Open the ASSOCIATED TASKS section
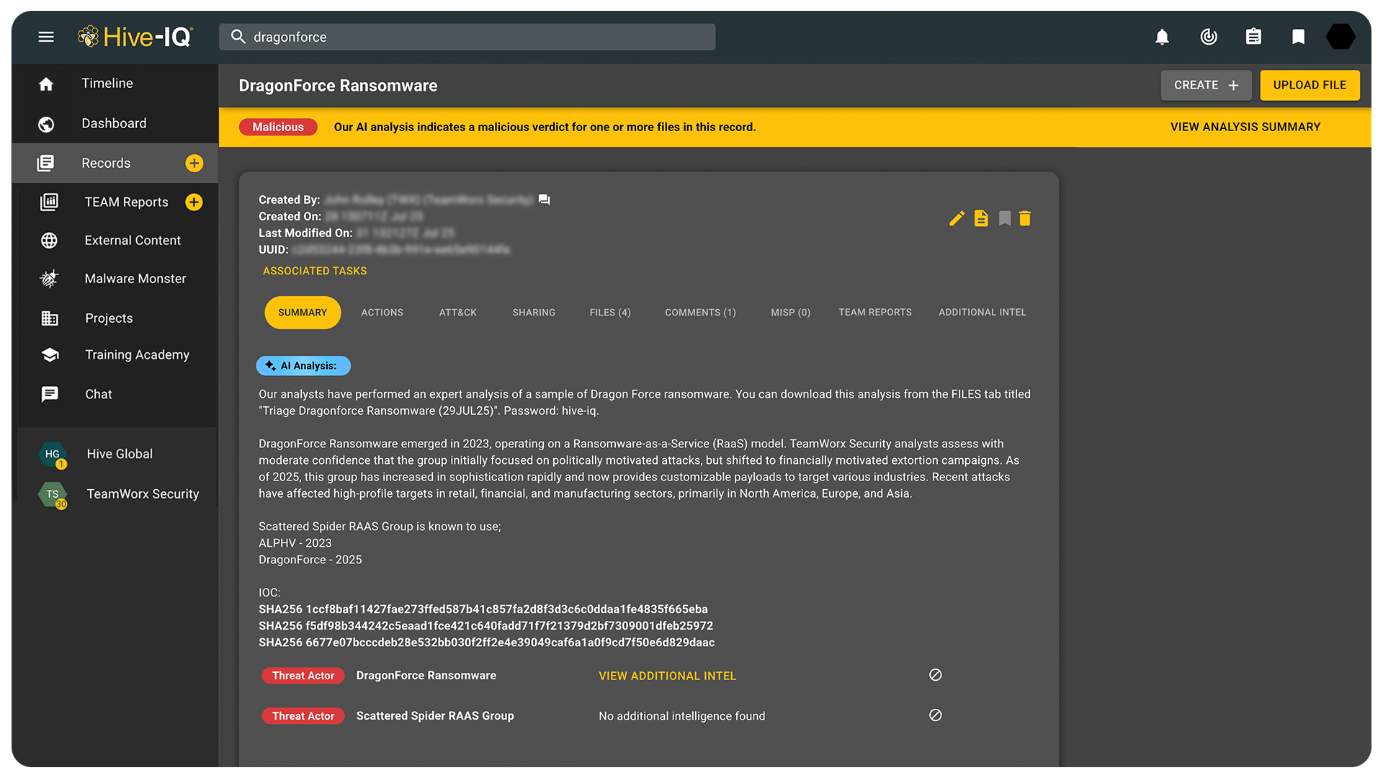The width and height of the screenshot is (1383, 778). tap(315, 271)
